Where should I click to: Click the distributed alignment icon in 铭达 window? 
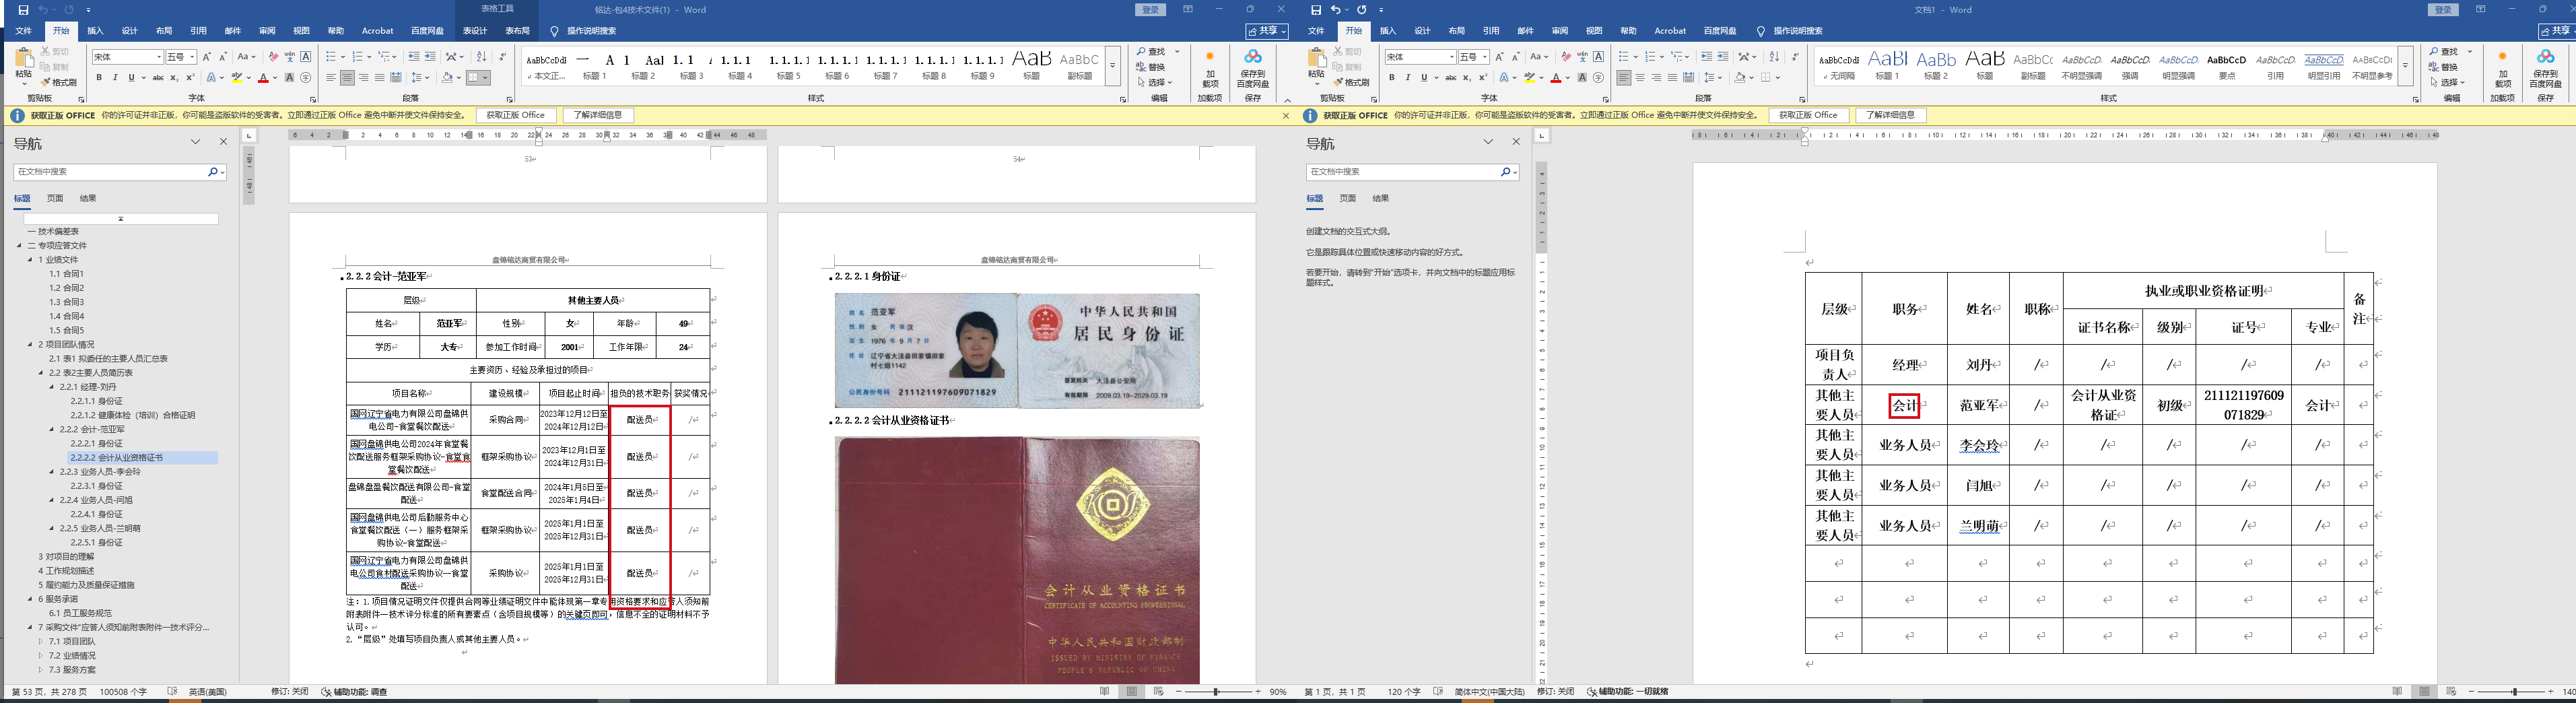click(x=396, y=78)
